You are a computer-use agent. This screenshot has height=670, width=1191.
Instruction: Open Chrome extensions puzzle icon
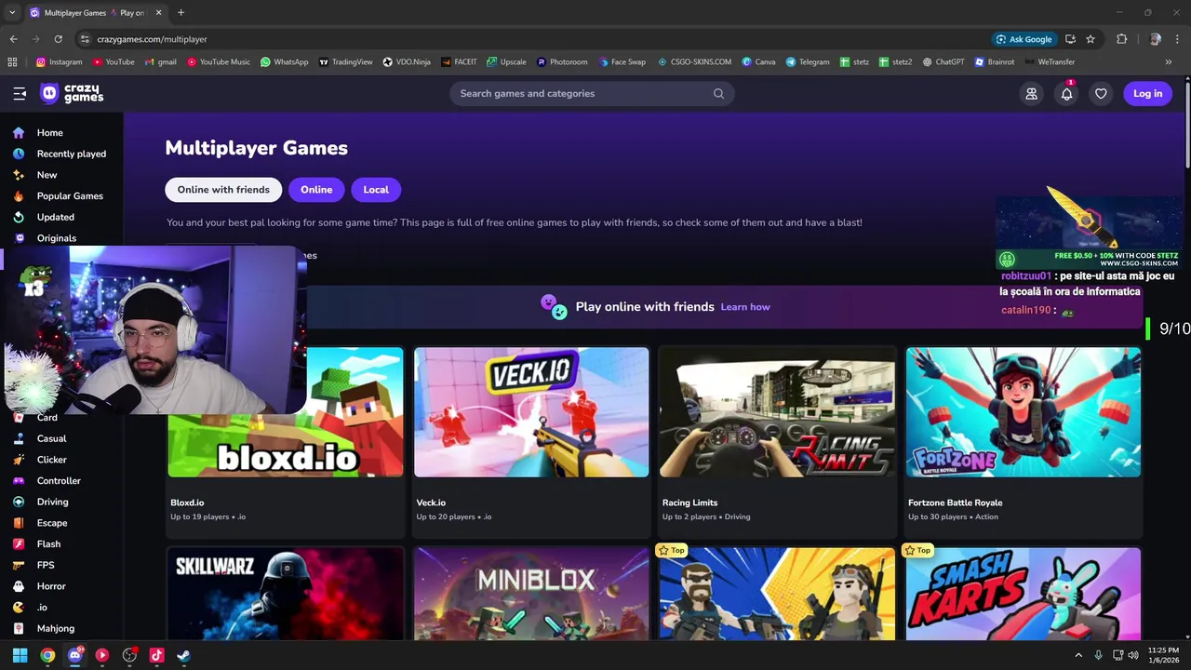[1121, 39]
